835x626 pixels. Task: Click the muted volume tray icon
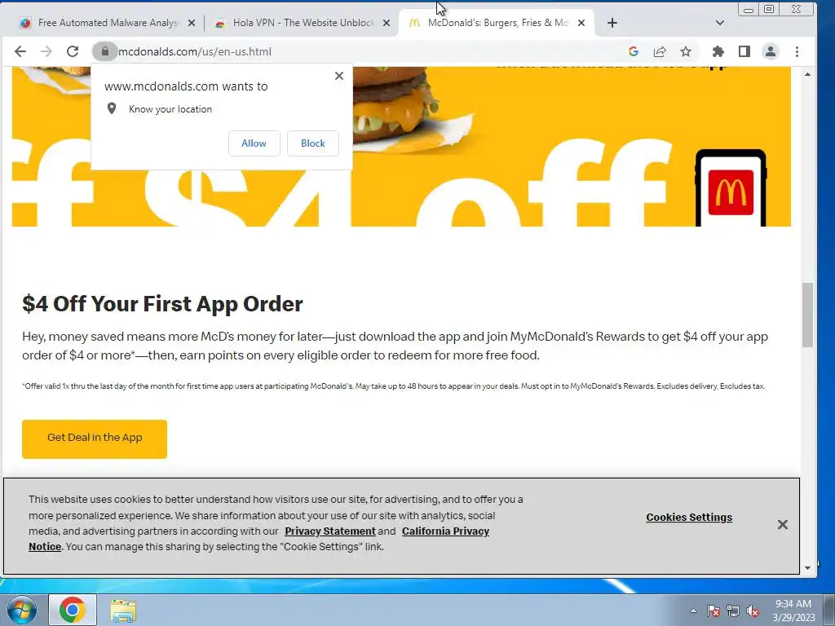[753, 611]
